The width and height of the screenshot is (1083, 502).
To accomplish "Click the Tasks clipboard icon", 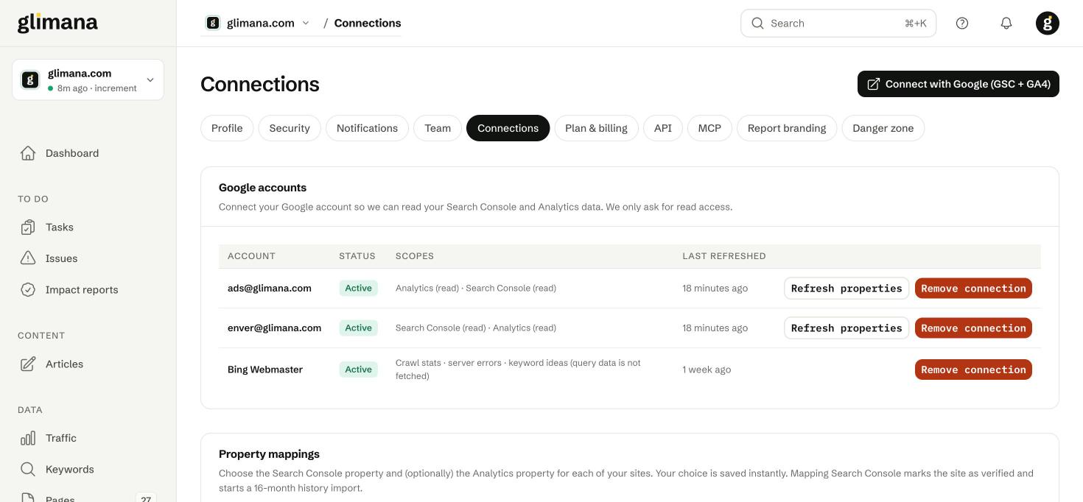I will tap(28, 227).
